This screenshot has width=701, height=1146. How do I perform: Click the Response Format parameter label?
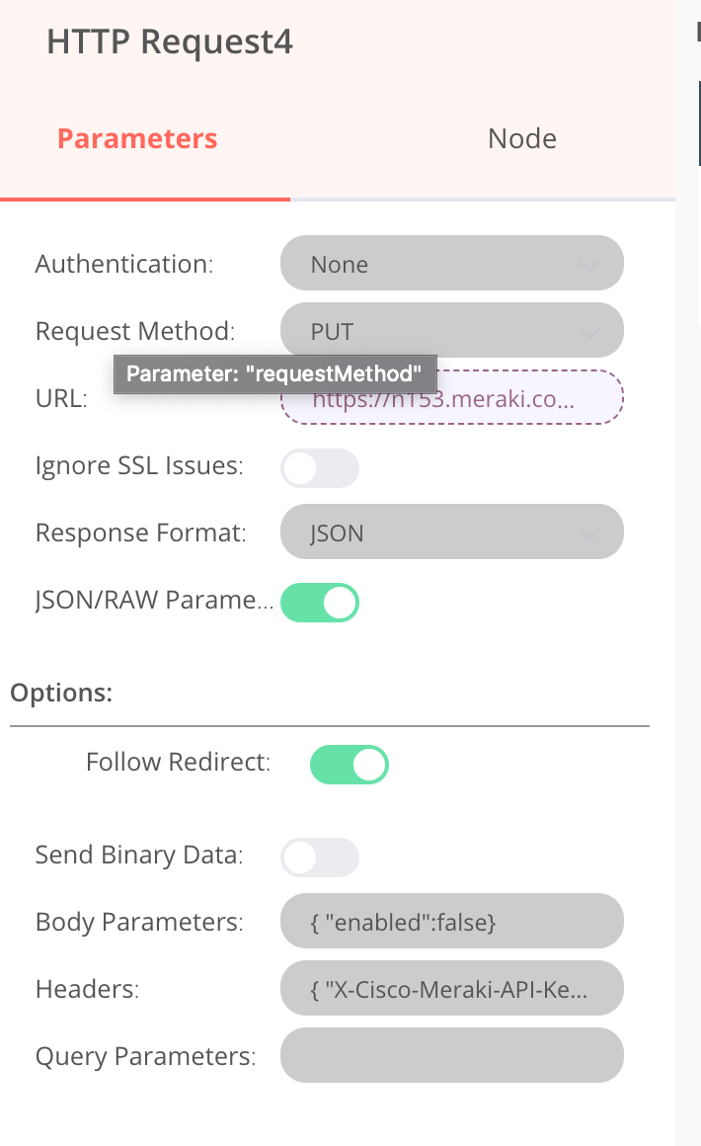[140, 533]
